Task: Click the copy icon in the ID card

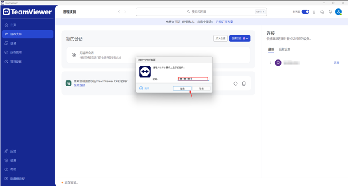Action: [244, 84]
